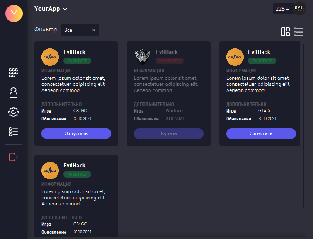Click the Фильтр label

pos(46,30)
